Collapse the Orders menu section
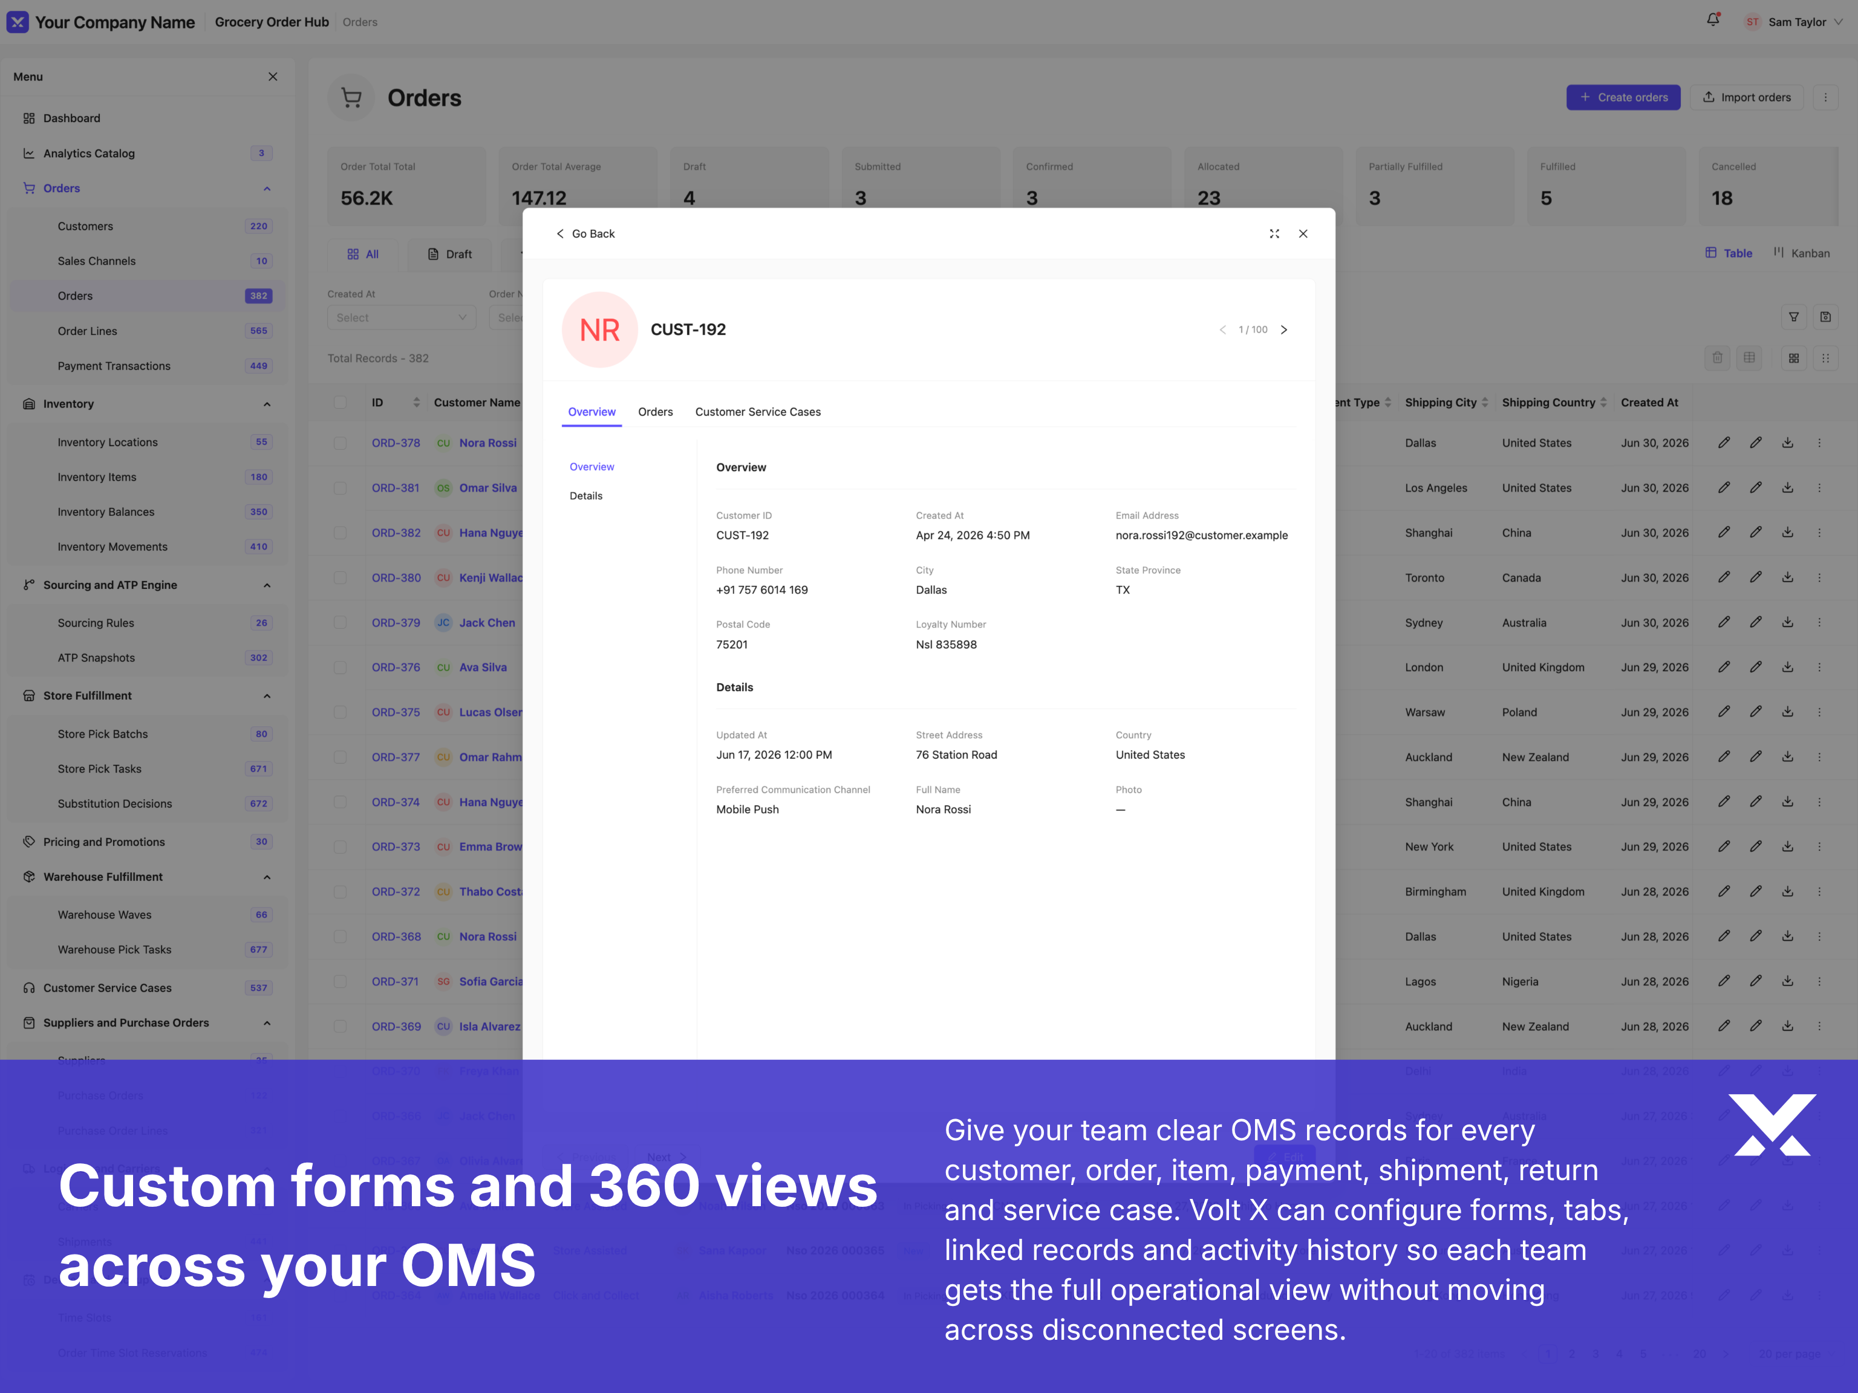1858x1393 pixels. 267,188
